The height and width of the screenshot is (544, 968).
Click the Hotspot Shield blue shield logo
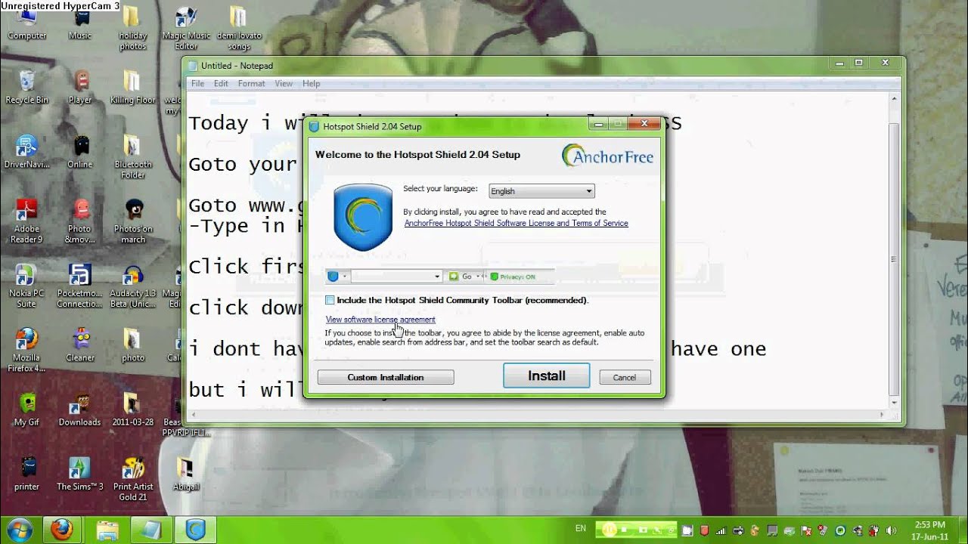point(363,218)
